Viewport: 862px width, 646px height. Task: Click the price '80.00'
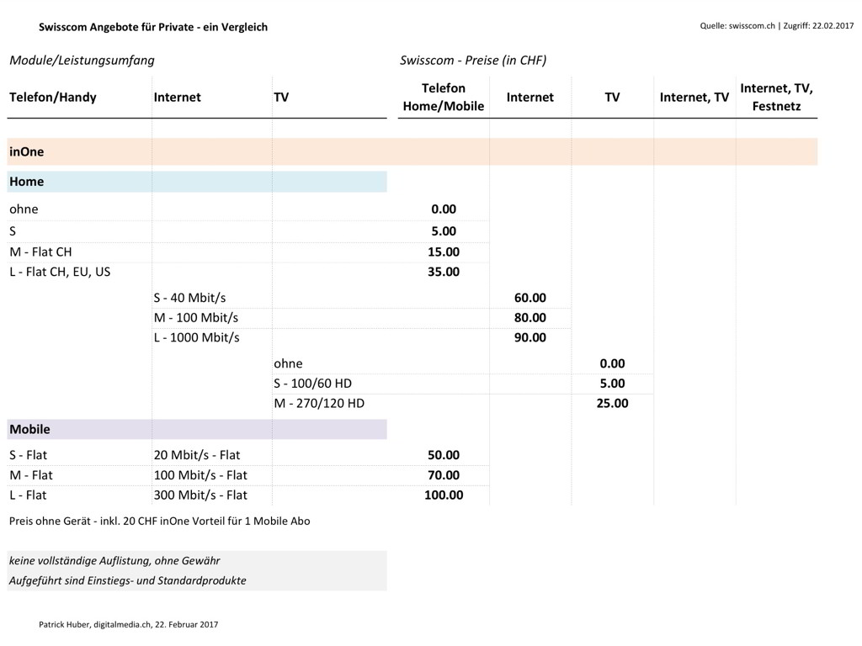tap(530, 317)
